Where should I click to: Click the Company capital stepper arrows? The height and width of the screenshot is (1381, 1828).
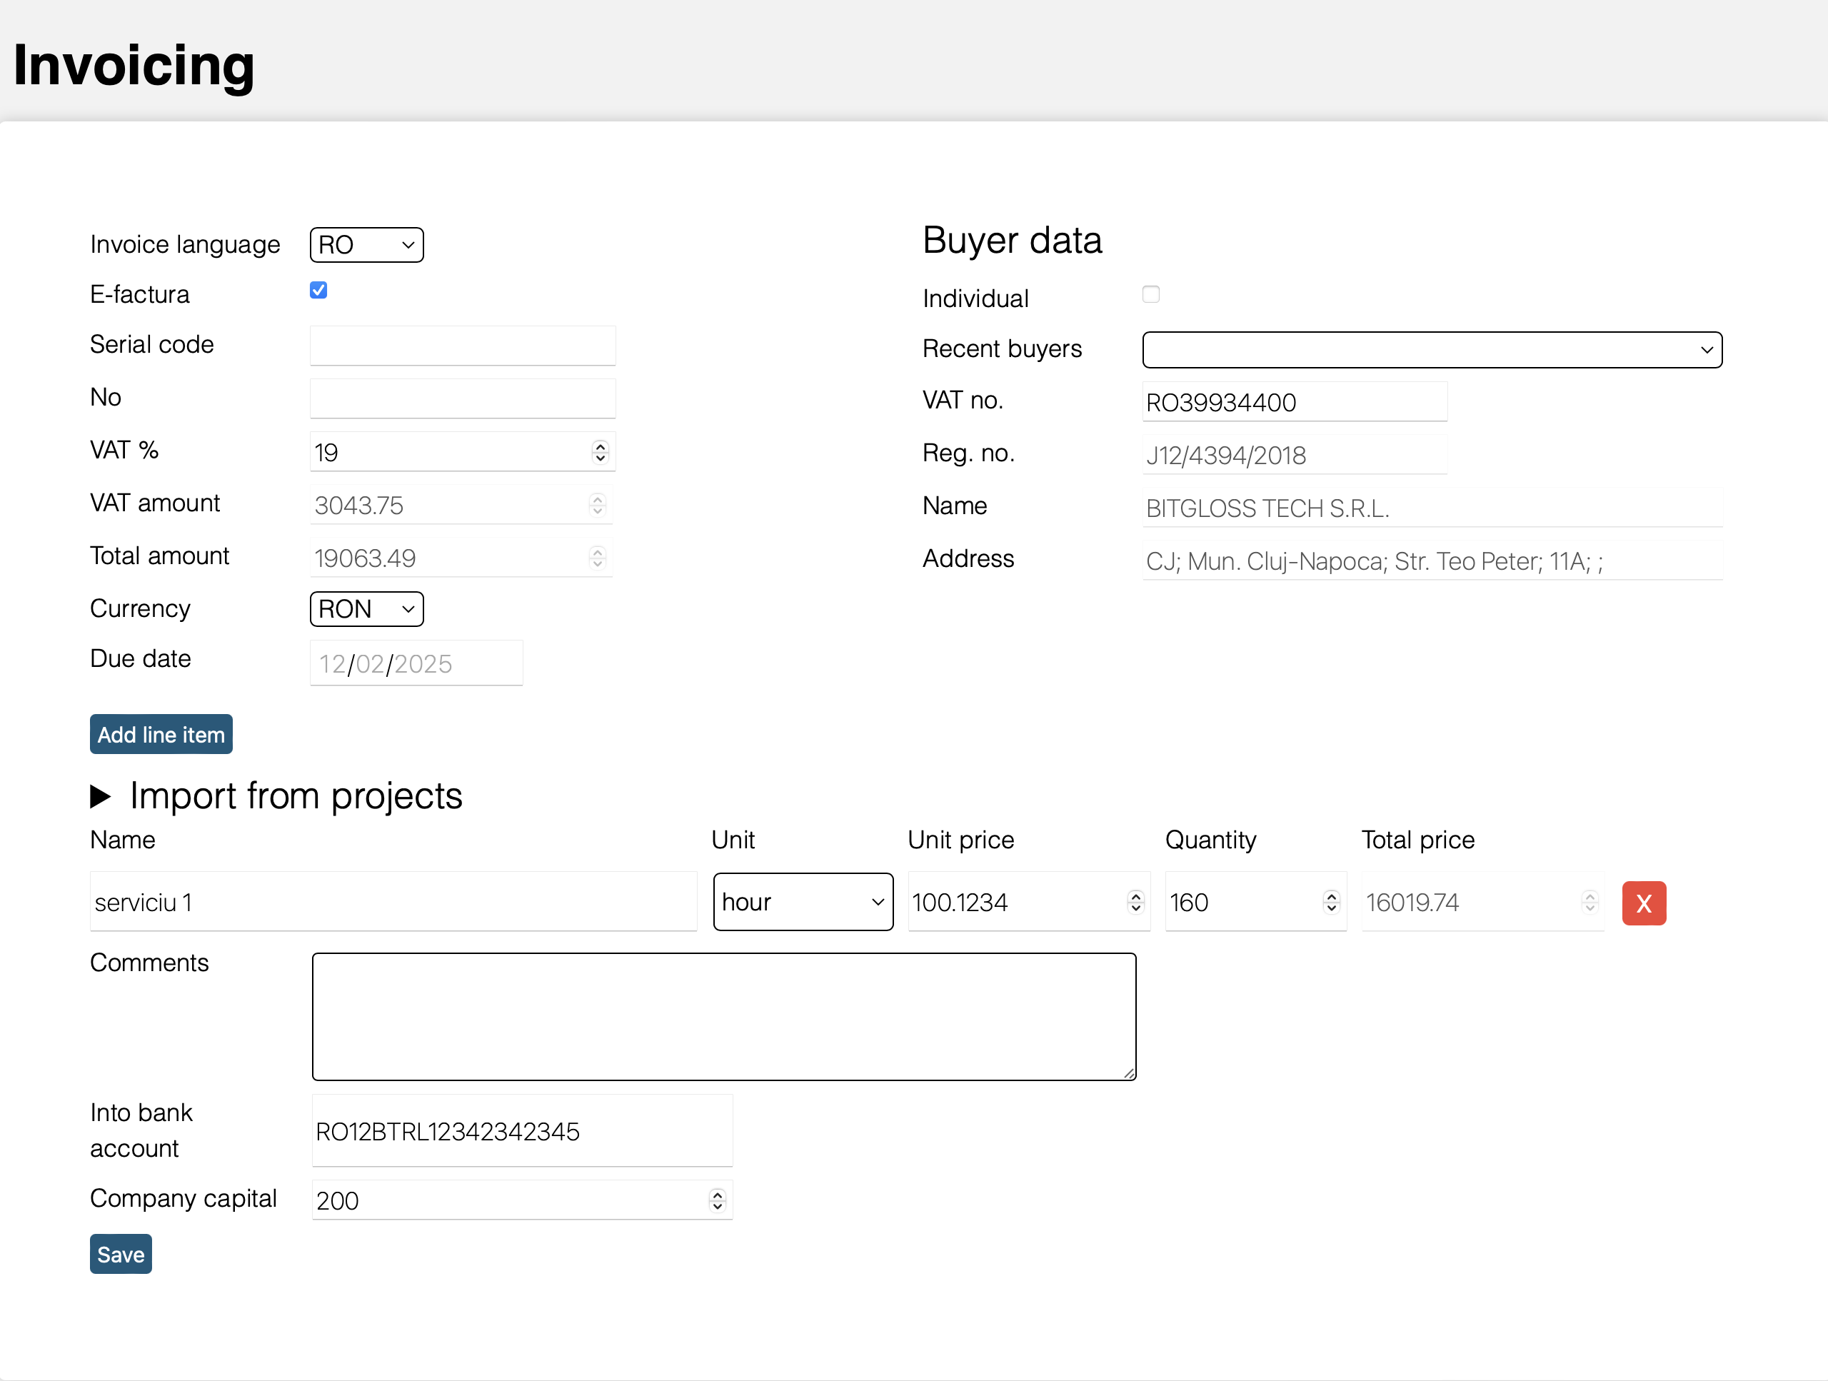pyautogui.click(x=718, y=1200)
